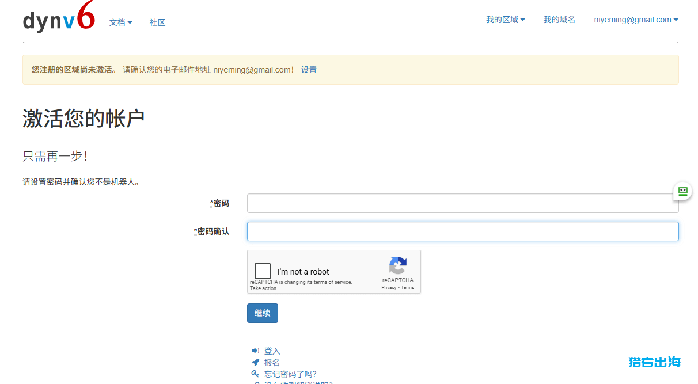
Task: Open the green robot extension icon
Action: 683,191
